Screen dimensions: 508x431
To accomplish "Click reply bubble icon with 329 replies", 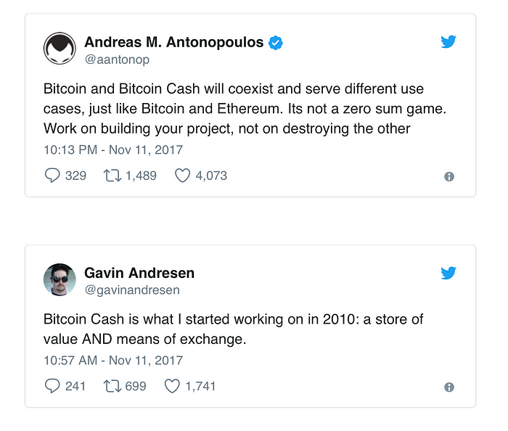I will tap(52, 176).
